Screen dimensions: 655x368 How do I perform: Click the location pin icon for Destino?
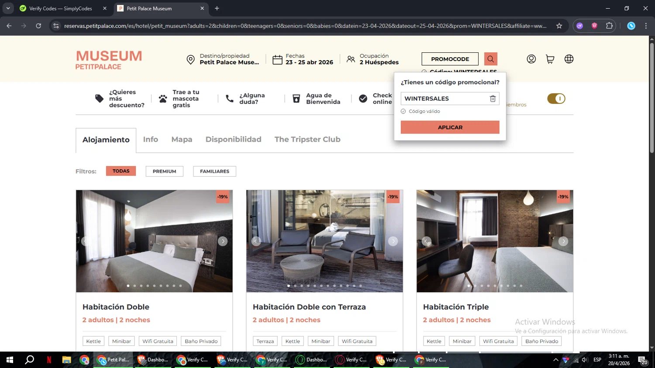point(190,59)
